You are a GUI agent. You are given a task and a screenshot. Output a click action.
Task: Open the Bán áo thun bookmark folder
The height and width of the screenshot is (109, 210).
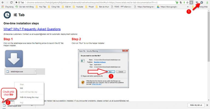click(x=102, y=7)
